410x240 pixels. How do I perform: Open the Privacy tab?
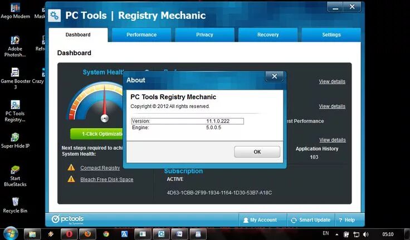[x=205, y=35]
